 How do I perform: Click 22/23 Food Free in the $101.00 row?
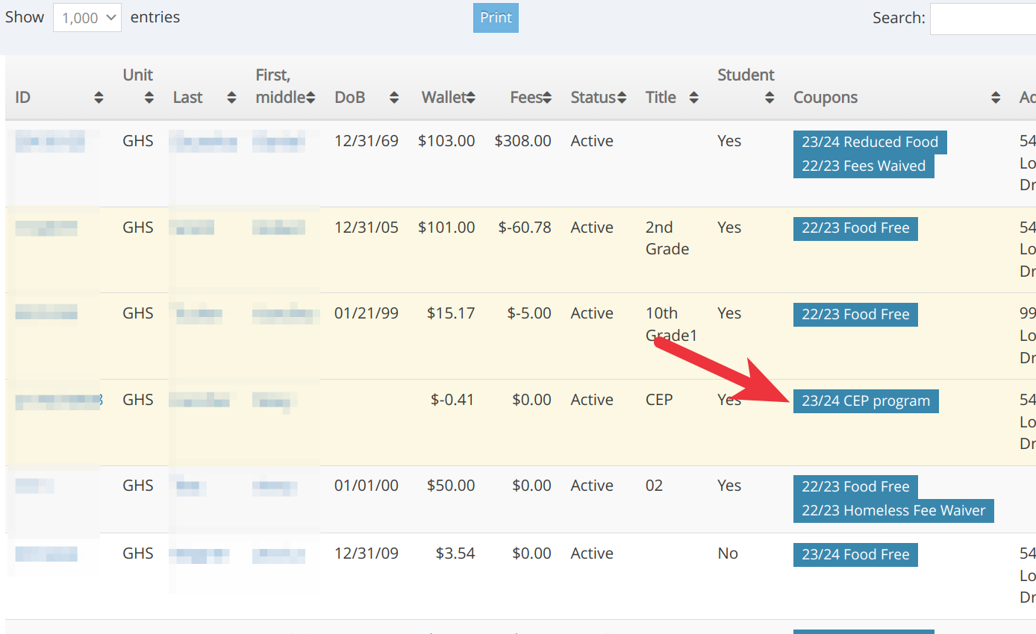pos(855,228)
